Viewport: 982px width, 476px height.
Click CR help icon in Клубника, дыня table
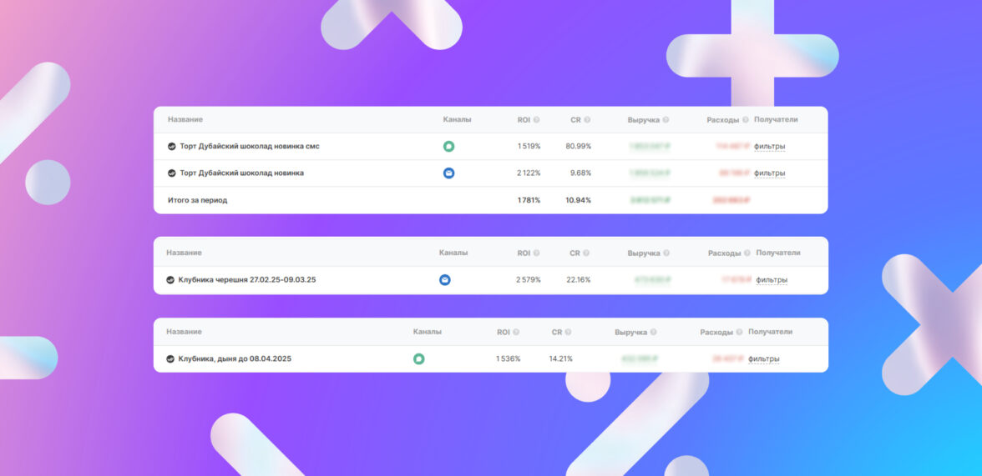pyautogui.click(x=568, y=332)
